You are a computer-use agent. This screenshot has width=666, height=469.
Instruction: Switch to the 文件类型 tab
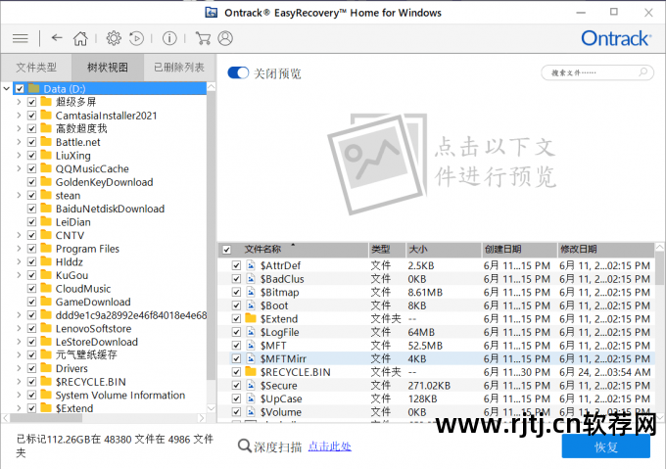point(36,67)
